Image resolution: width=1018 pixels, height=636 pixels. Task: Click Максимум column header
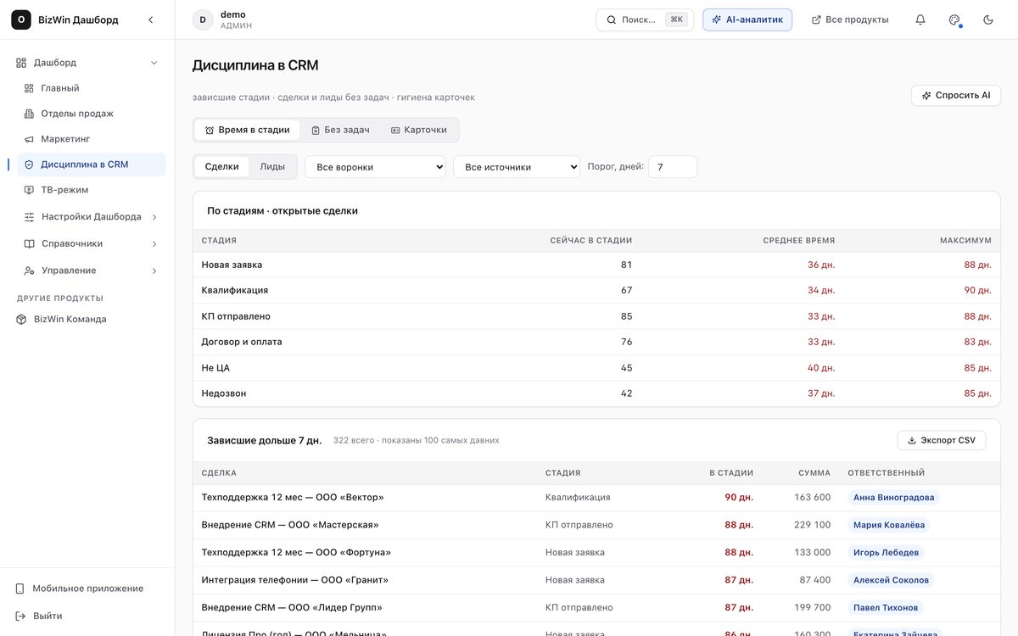tap(965, 241)
